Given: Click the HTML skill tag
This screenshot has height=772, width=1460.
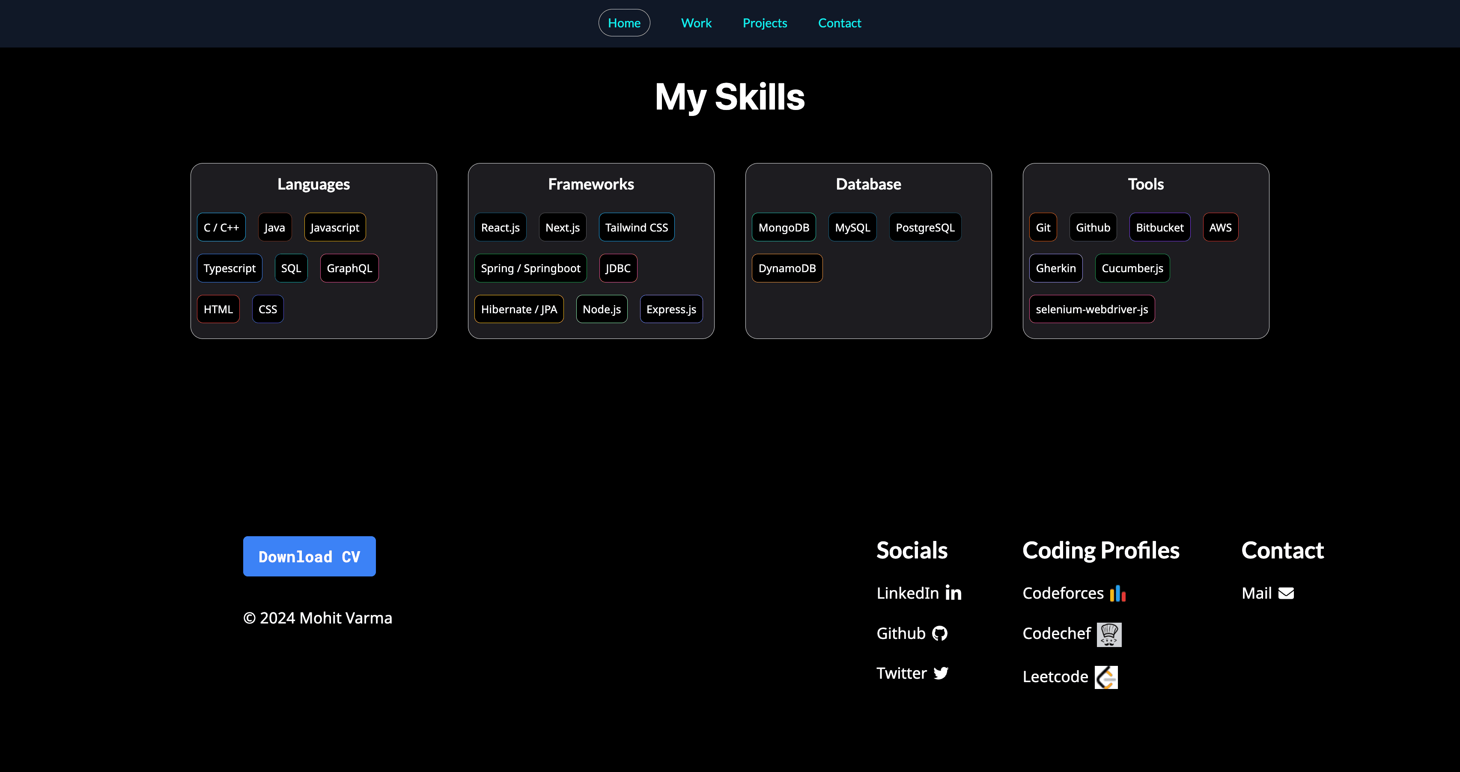Looking at the screenshot, I should 218,309.
